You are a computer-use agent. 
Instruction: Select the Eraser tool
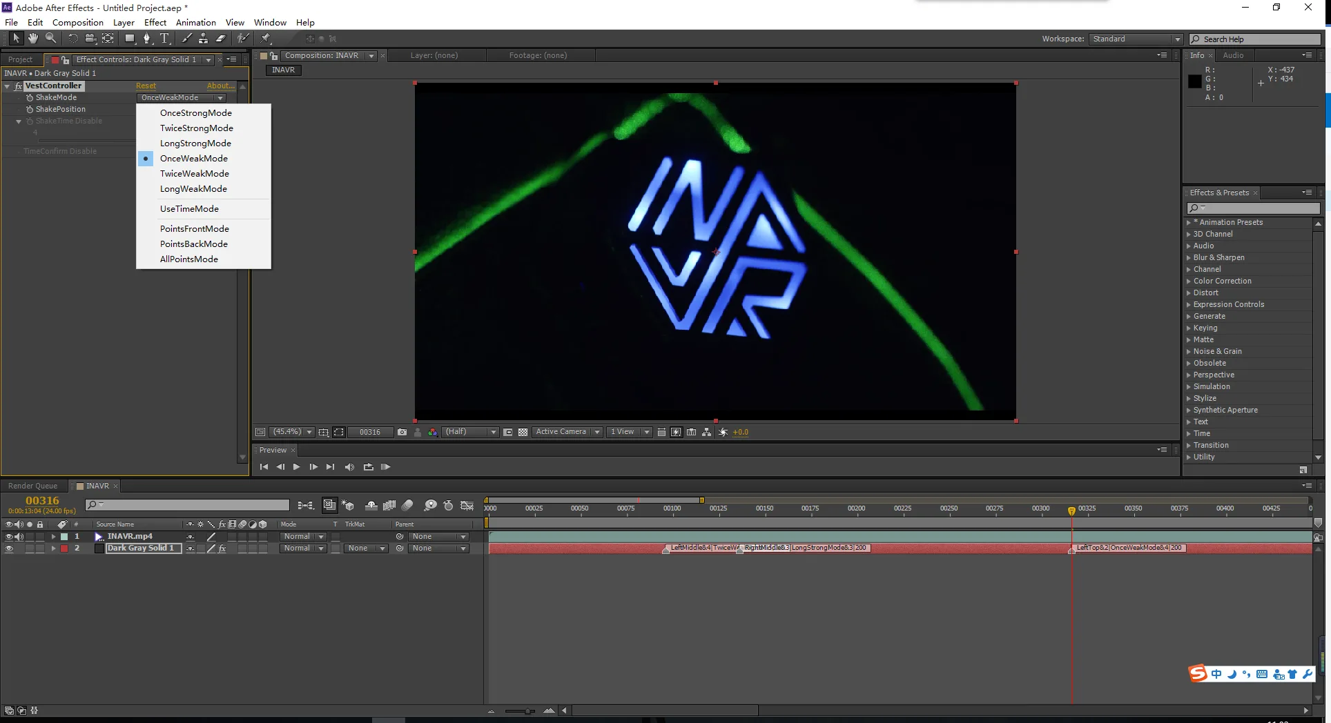220,39
